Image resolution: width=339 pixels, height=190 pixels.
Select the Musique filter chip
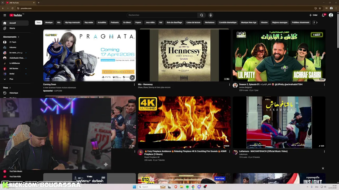(x=49, y=22)
